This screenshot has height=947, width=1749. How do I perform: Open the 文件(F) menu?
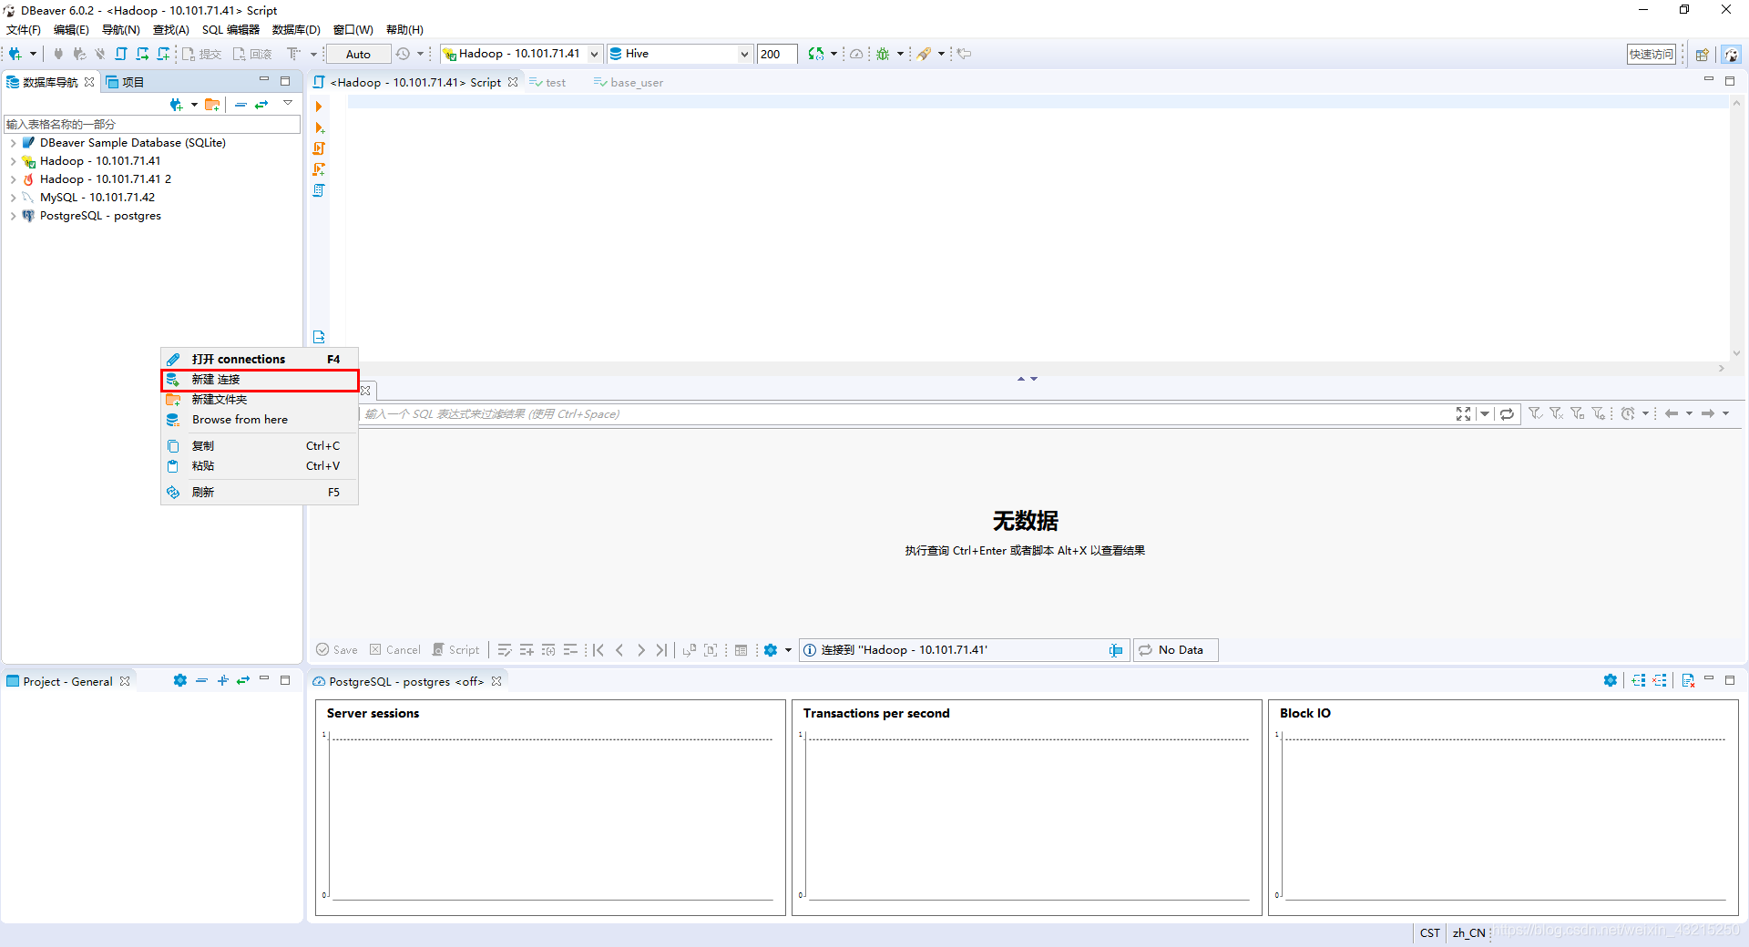point(24,30)
